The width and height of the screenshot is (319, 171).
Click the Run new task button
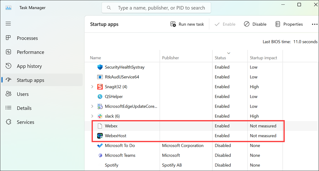pyautogui.click(x=187, y=24)
